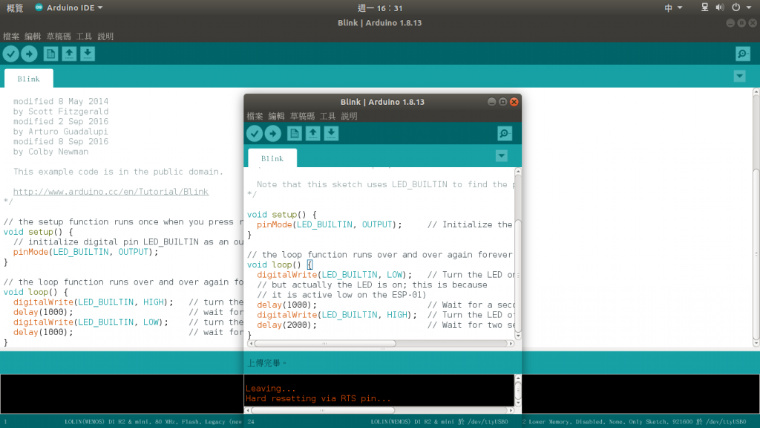
Task: Open the arduino.cc Tutorial/Blink link
Action: [111, 192]
